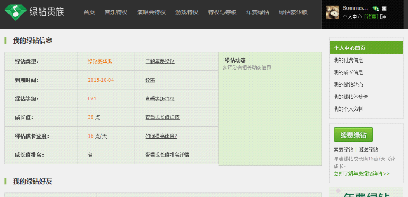The width and height of the screenshot is (408, 197).
Task: Click the gray 年 annual-fee badge icon
Action: click(384, 8)
